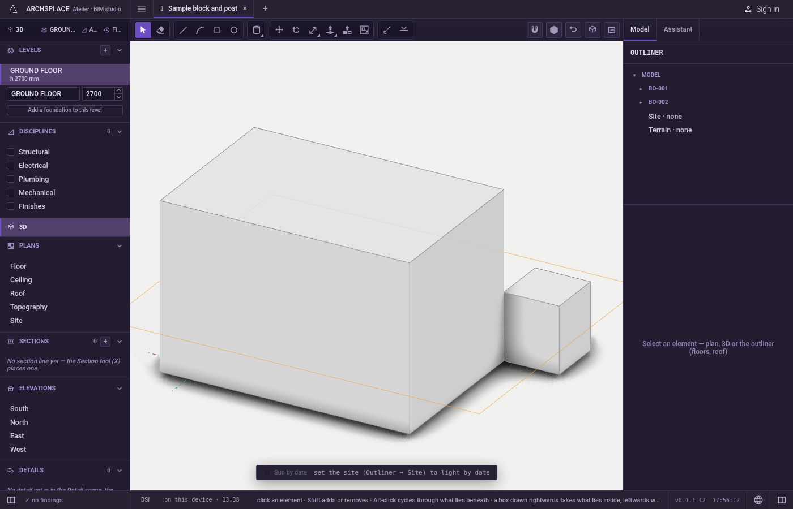Expand the BO-002 tree node
The height and width of the screenshot is (509, 793).
[x=641, y=102]
